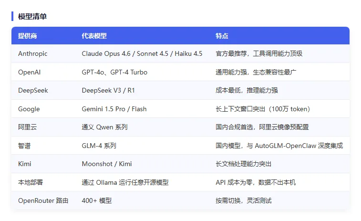361x221 pixels.
Task: Click the 提供商 column header
Action: point(27,36)
